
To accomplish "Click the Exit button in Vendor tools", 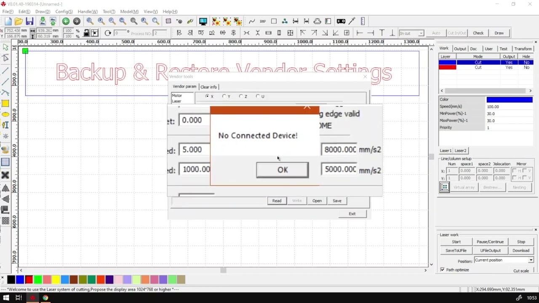I will click(x=352, y=214).
